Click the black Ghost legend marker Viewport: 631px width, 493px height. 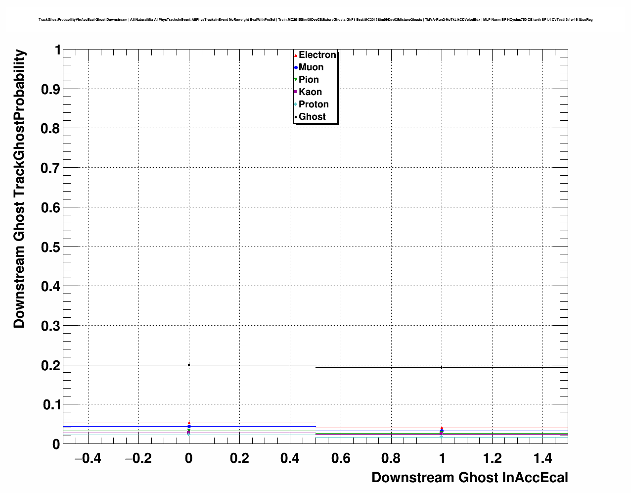296,117
